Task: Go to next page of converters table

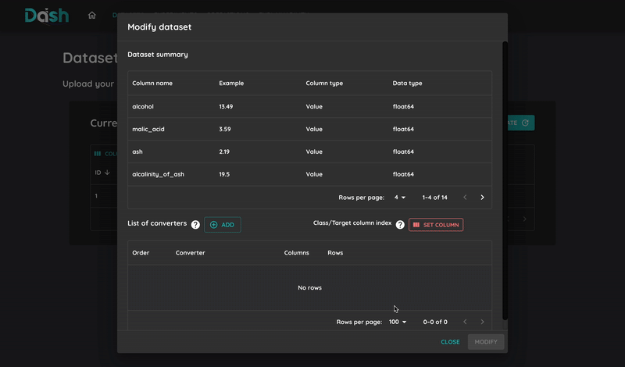Action: [482, 322]
